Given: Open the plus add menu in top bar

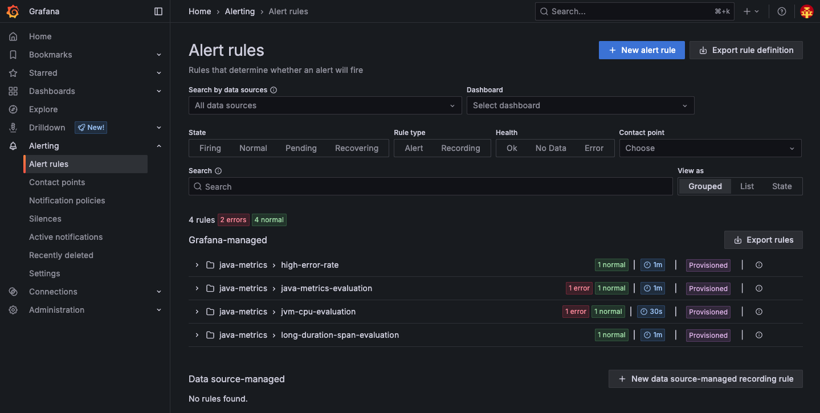Looking at the screenshot, I should (751, 11).
